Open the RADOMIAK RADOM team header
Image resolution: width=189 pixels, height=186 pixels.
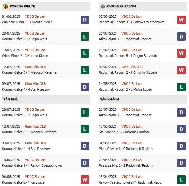tap(121, 6)
